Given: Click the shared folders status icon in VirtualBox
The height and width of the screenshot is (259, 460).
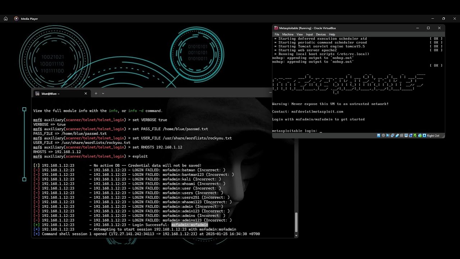Looking at the screenshot, I should coord(401,136).
